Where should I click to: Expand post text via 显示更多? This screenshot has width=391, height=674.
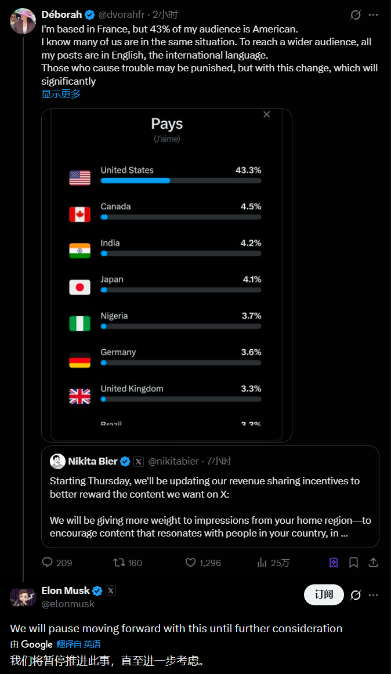pyautogui.click(x=61, y=94)
